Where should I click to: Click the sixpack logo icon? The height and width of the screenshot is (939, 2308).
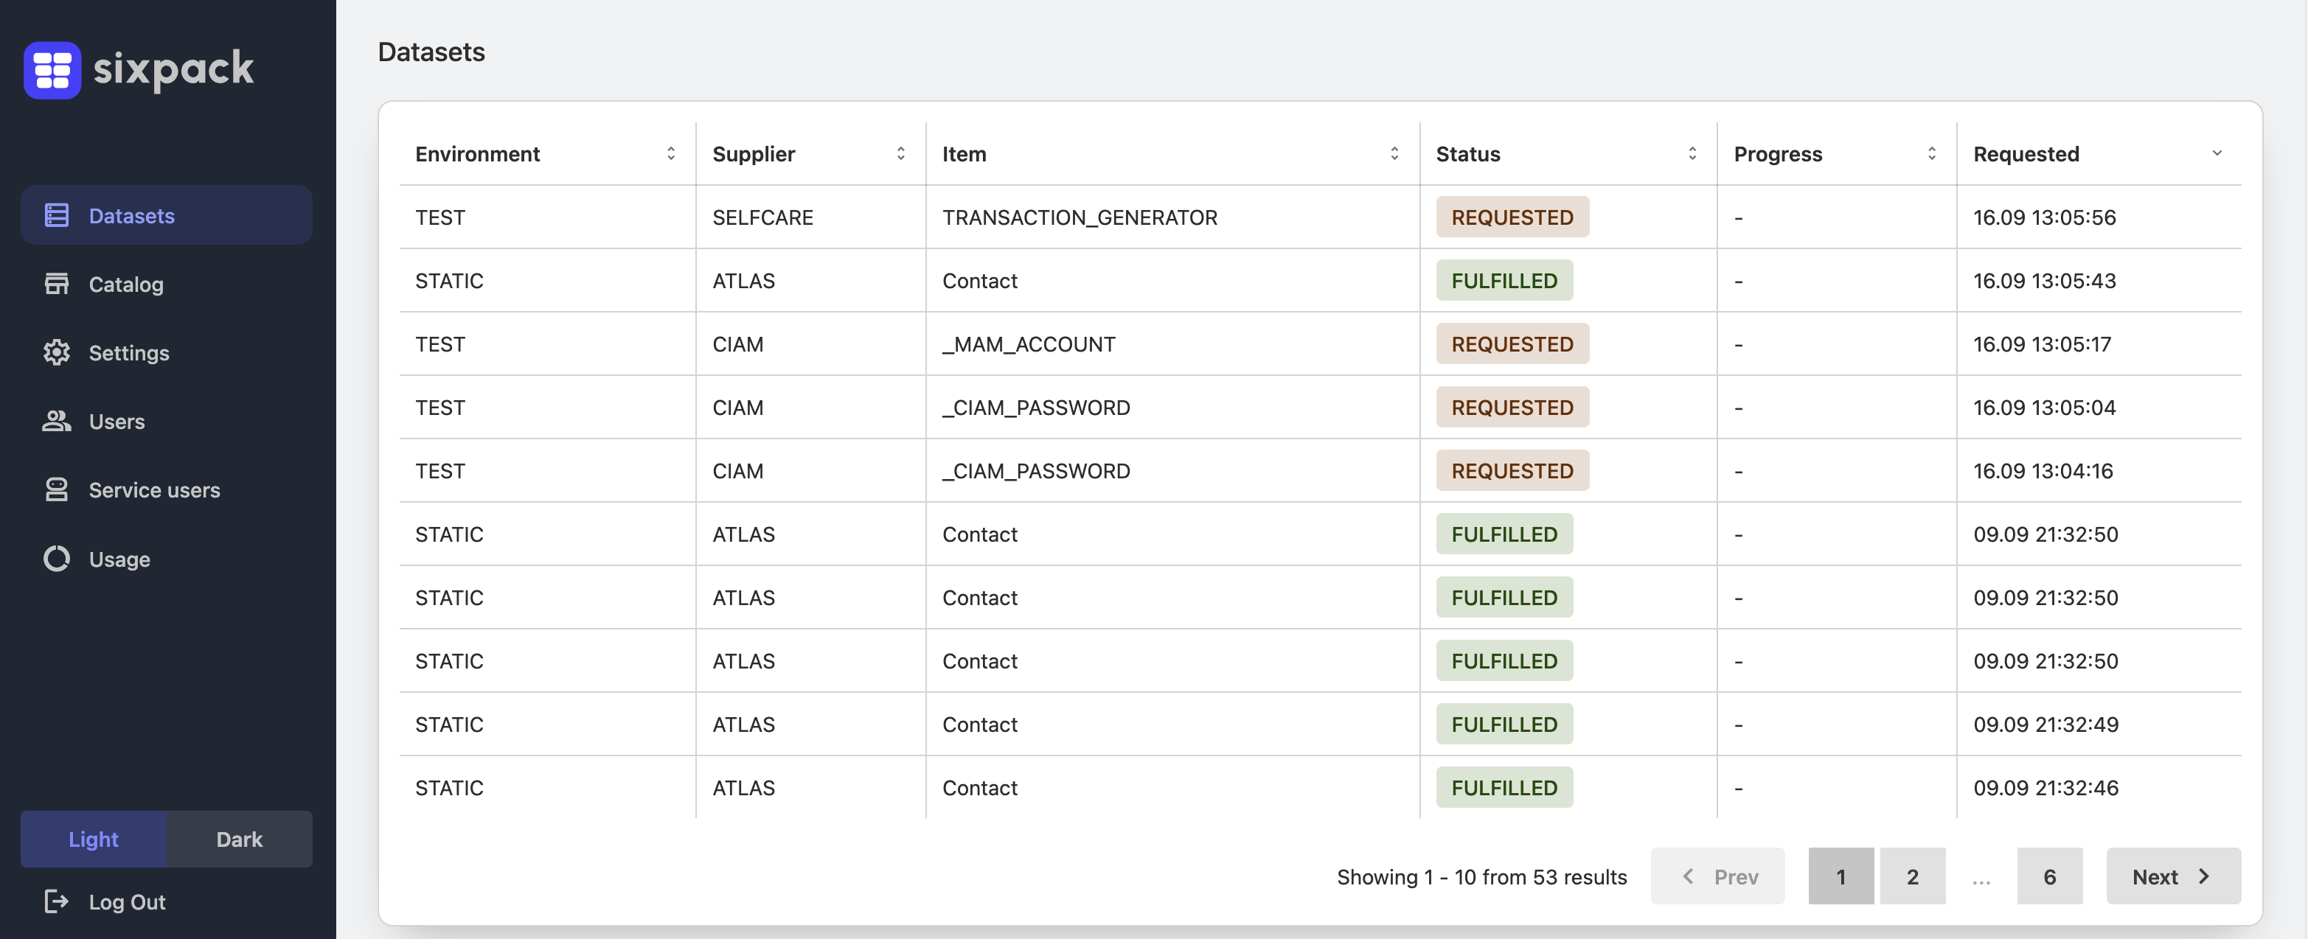(x=52, y=70)
